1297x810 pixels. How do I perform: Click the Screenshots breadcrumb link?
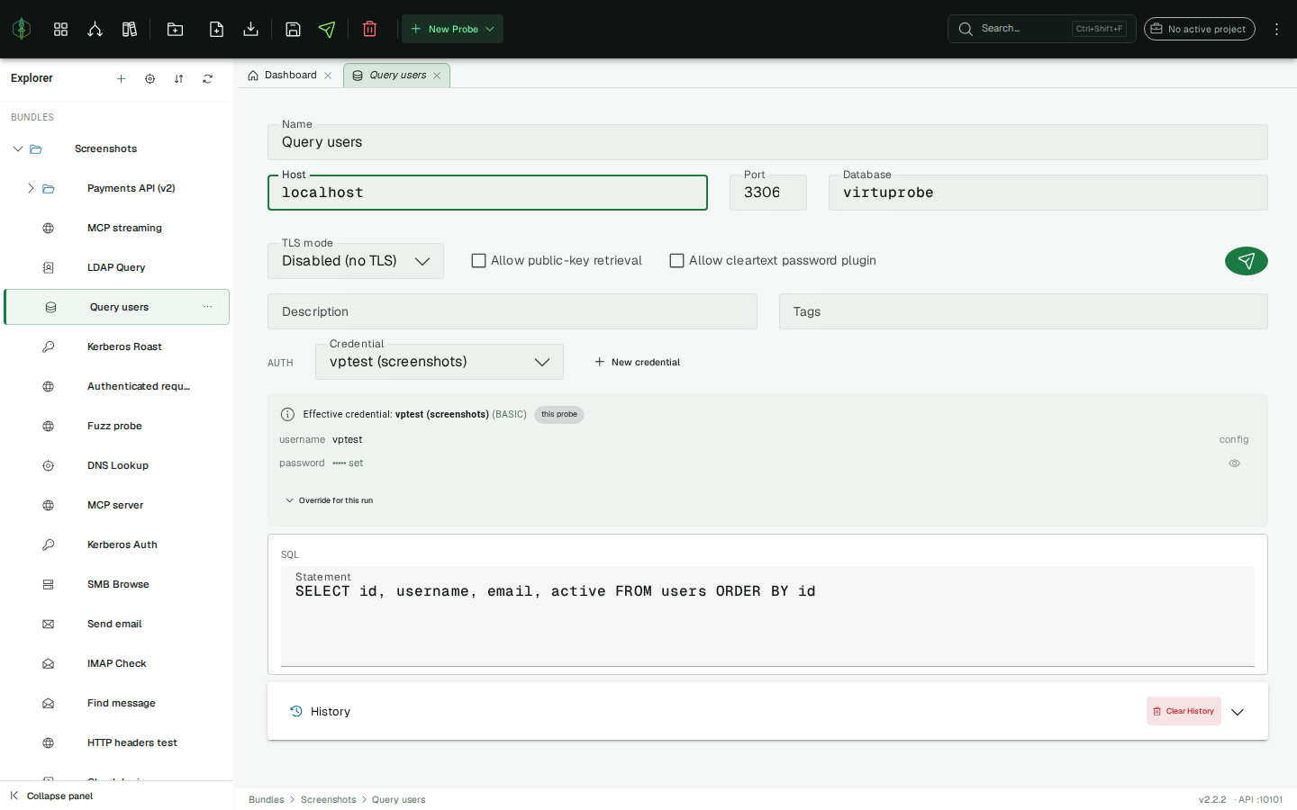coord(328,799)
